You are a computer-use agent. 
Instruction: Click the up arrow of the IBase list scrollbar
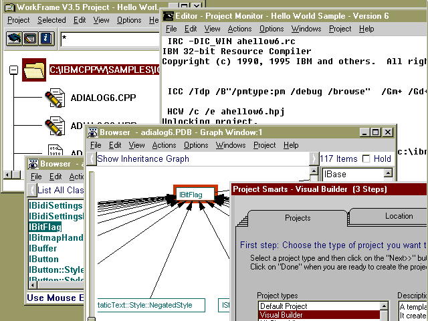(x=388, y=173)
